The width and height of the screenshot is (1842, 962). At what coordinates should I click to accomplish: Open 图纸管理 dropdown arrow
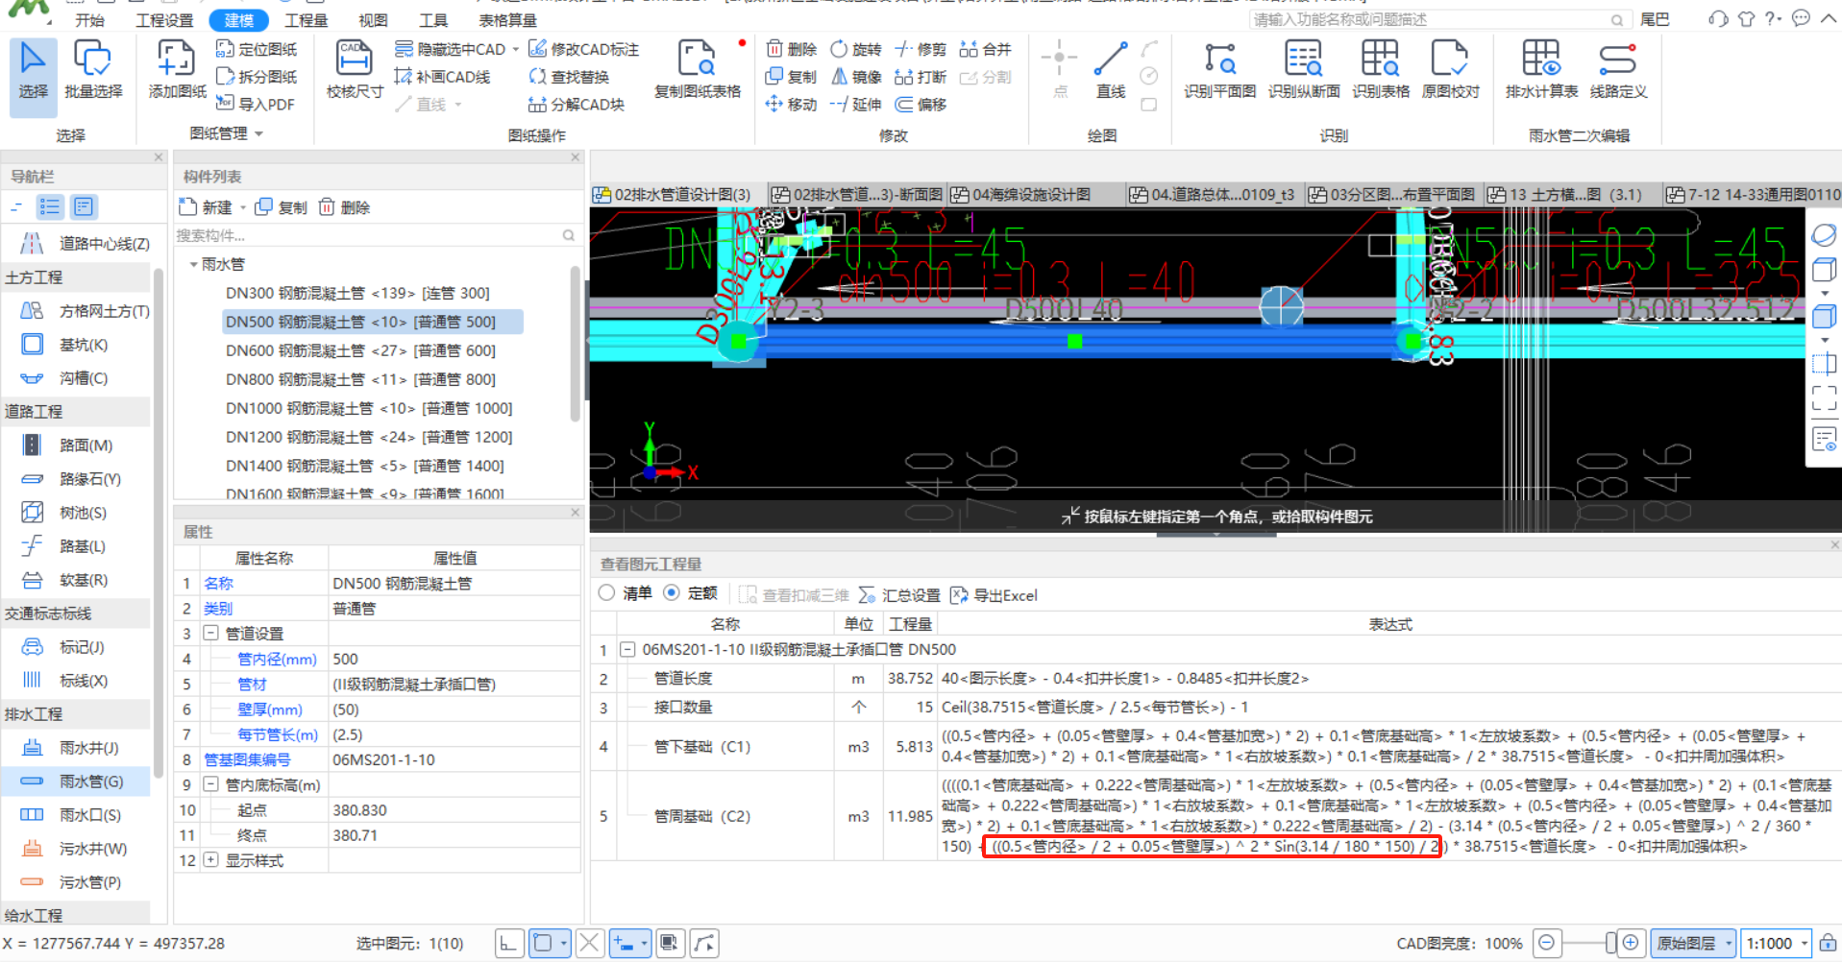(259, 133)
